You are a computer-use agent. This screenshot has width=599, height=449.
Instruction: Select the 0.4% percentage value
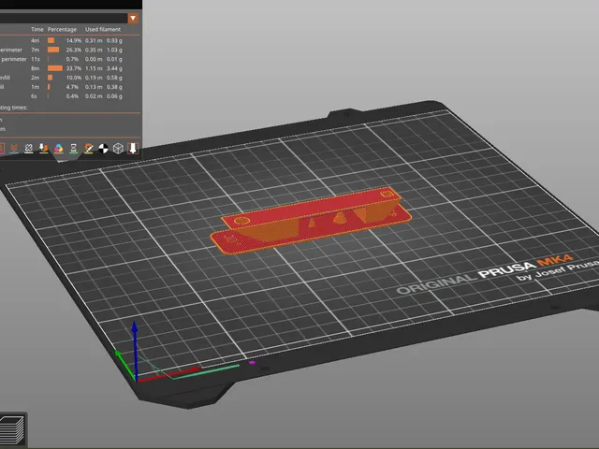click(72, 96)
